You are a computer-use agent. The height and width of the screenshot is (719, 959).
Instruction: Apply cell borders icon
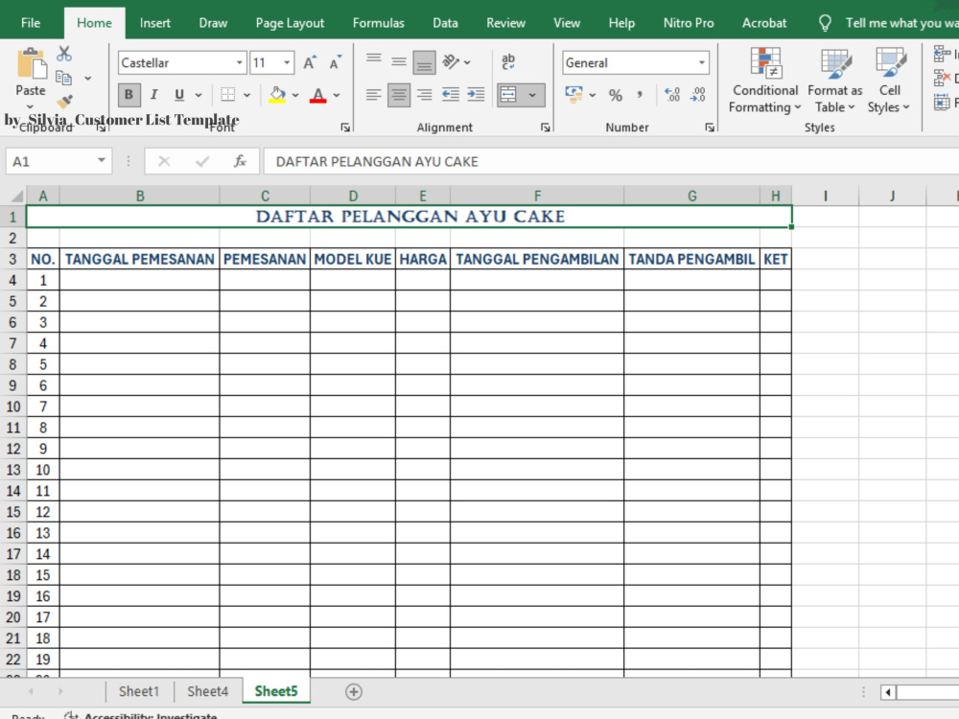tap(227, 95)
